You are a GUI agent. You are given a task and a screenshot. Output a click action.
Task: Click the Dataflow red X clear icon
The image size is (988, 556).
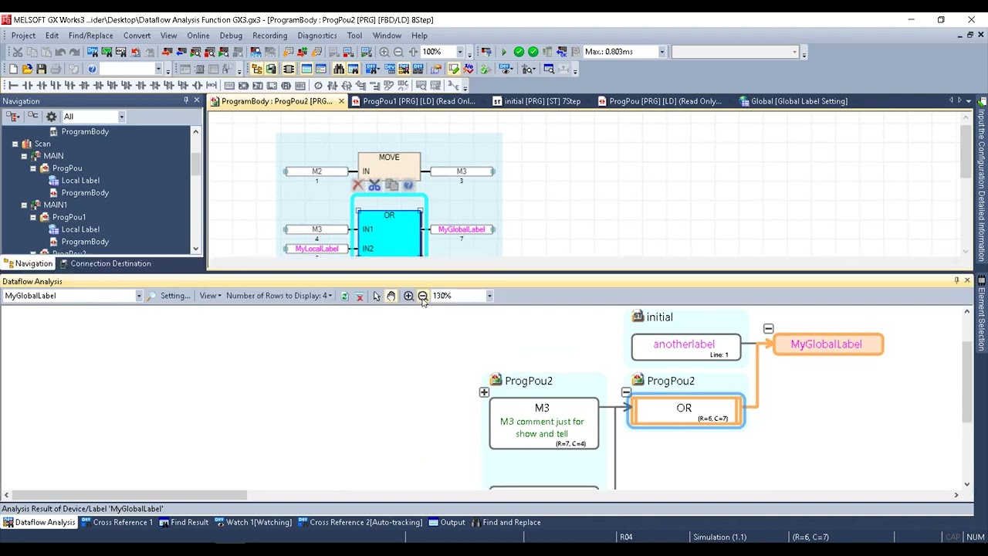(x=359, y=296)
